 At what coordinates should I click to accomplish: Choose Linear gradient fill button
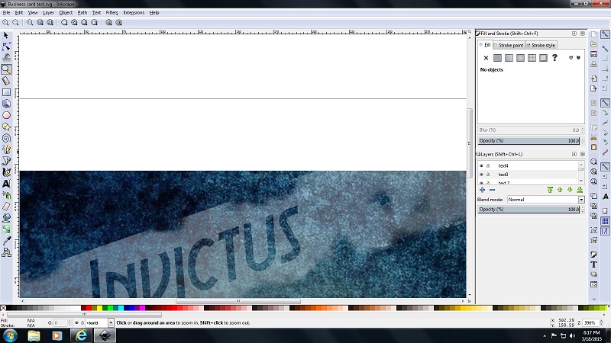[x=509, y=58]
